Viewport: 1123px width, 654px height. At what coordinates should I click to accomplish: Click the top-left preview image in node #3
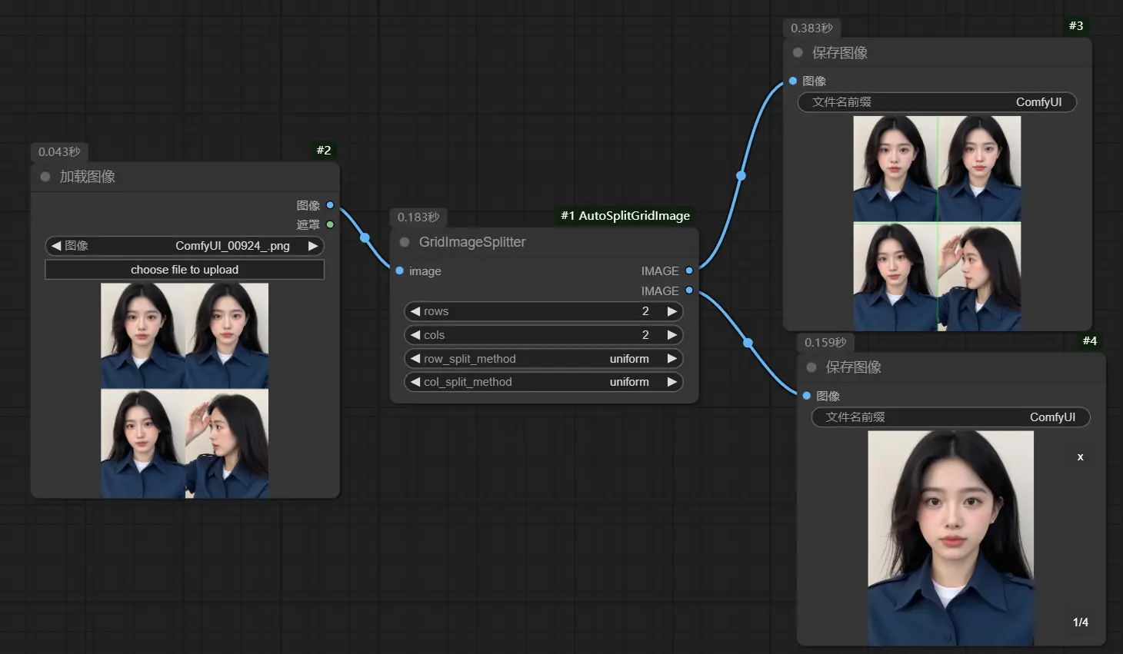[895, 168]
